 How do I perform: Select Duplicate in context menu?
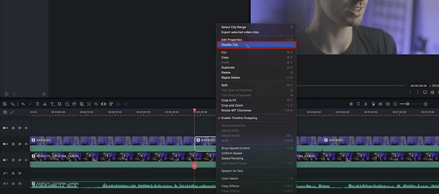[x=256, y=68]
